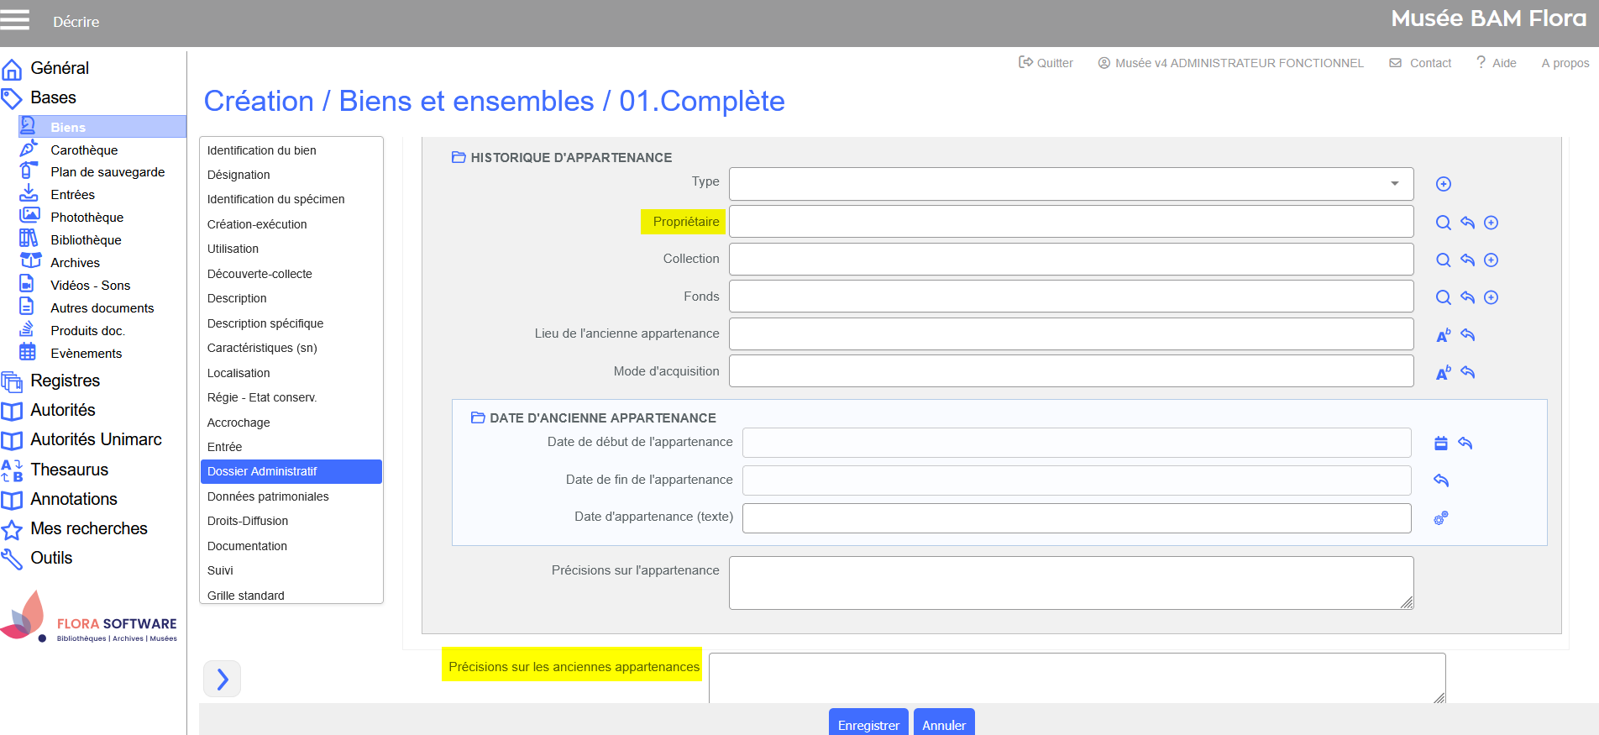Collapse the Date d'ancienne appartenance folder icon
The image size is (1599, 735).
pyautogui.click(x=478, y=417)
